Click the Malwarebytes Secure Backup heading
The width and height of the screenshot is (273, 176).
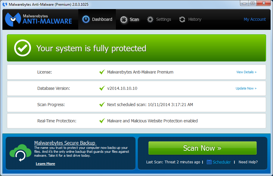point(65,143)
